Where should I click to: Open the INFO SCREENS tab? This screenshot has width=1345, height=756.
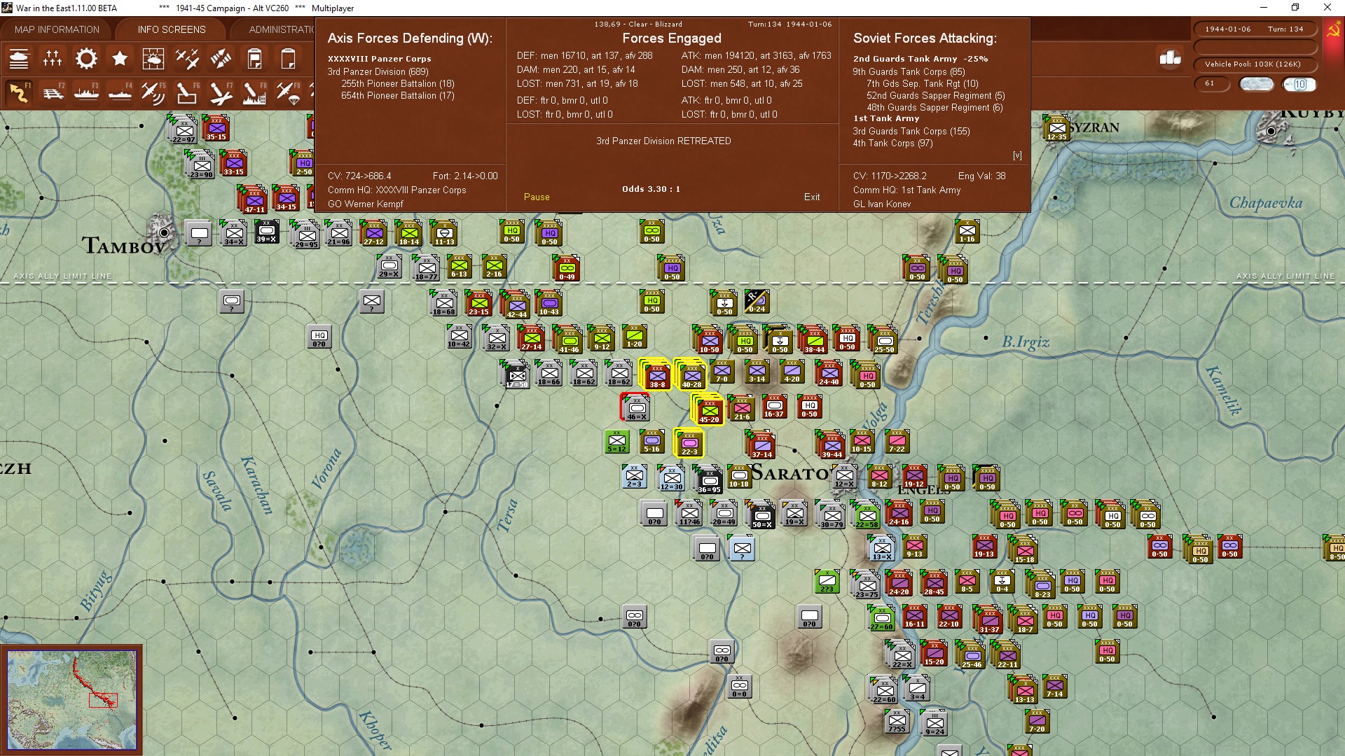172,29
